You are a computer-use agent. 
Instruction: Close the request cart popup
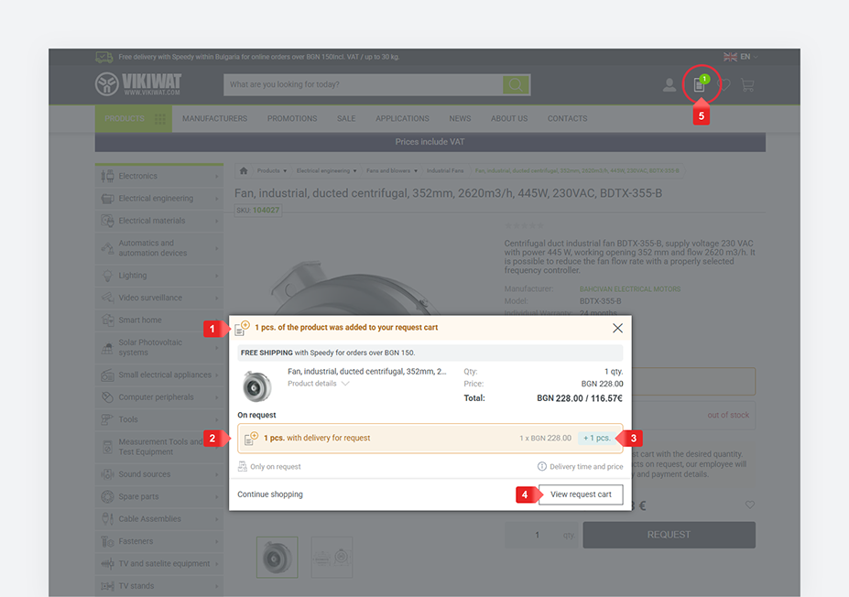(x=617, y=328)
